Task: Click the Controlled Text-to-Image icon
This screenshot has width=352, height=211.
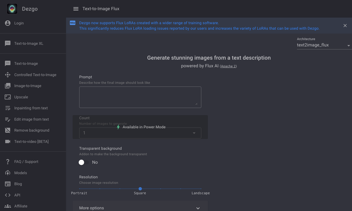Action: point(8,75)
